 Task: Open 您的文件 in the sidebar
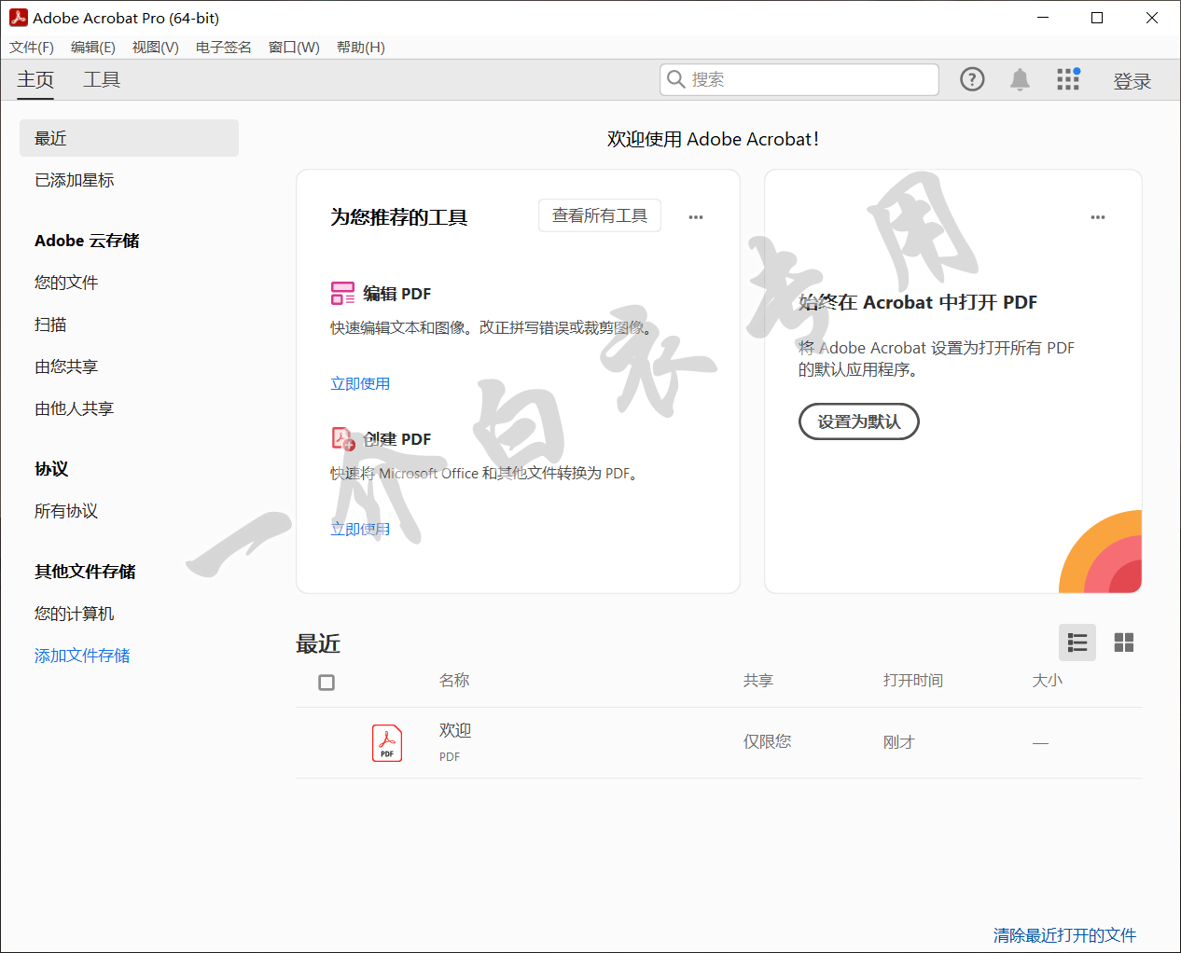[66, 283]
